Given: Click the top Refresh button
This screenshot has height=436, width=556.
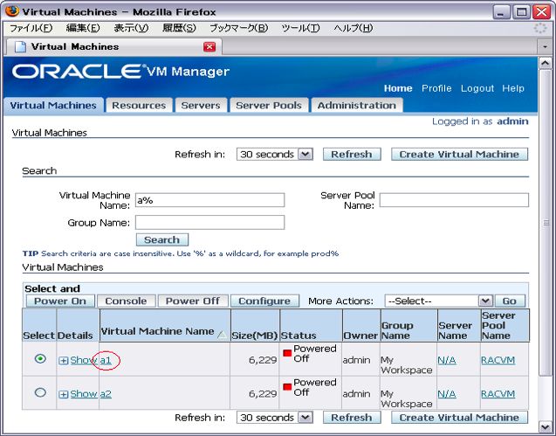Looking at the screenshot, I should coord(352,155).
